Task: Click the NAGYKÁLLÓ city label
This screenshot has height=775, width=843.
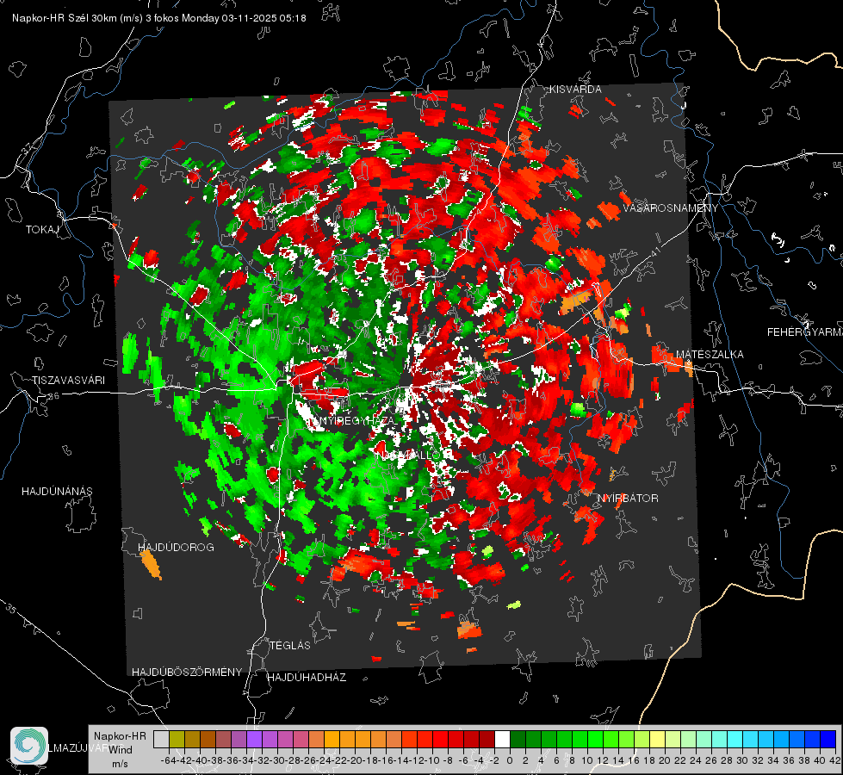Action: pos(408,455)
